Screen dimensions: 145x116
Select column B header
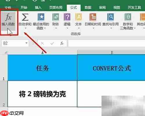[x=111, y=52]
